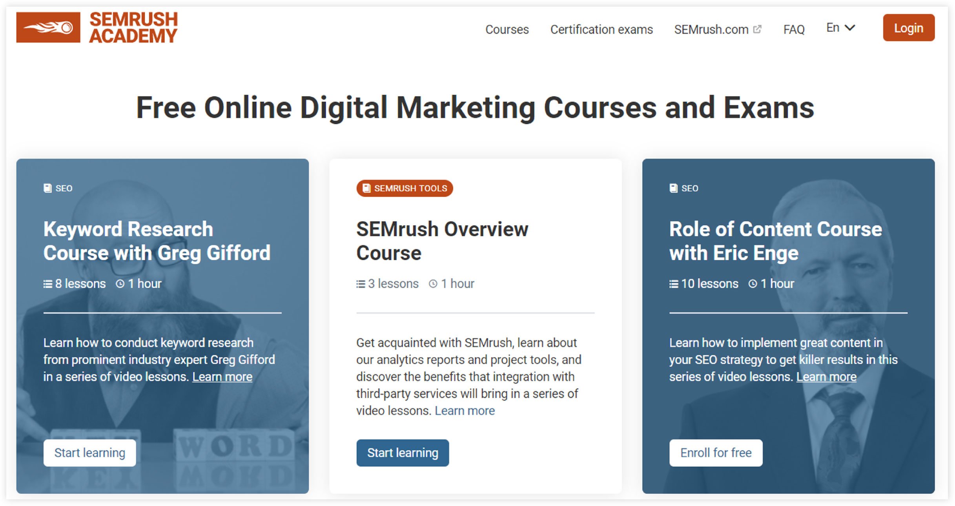Open Learn more link for Eric Enge course

coord(826,377)
